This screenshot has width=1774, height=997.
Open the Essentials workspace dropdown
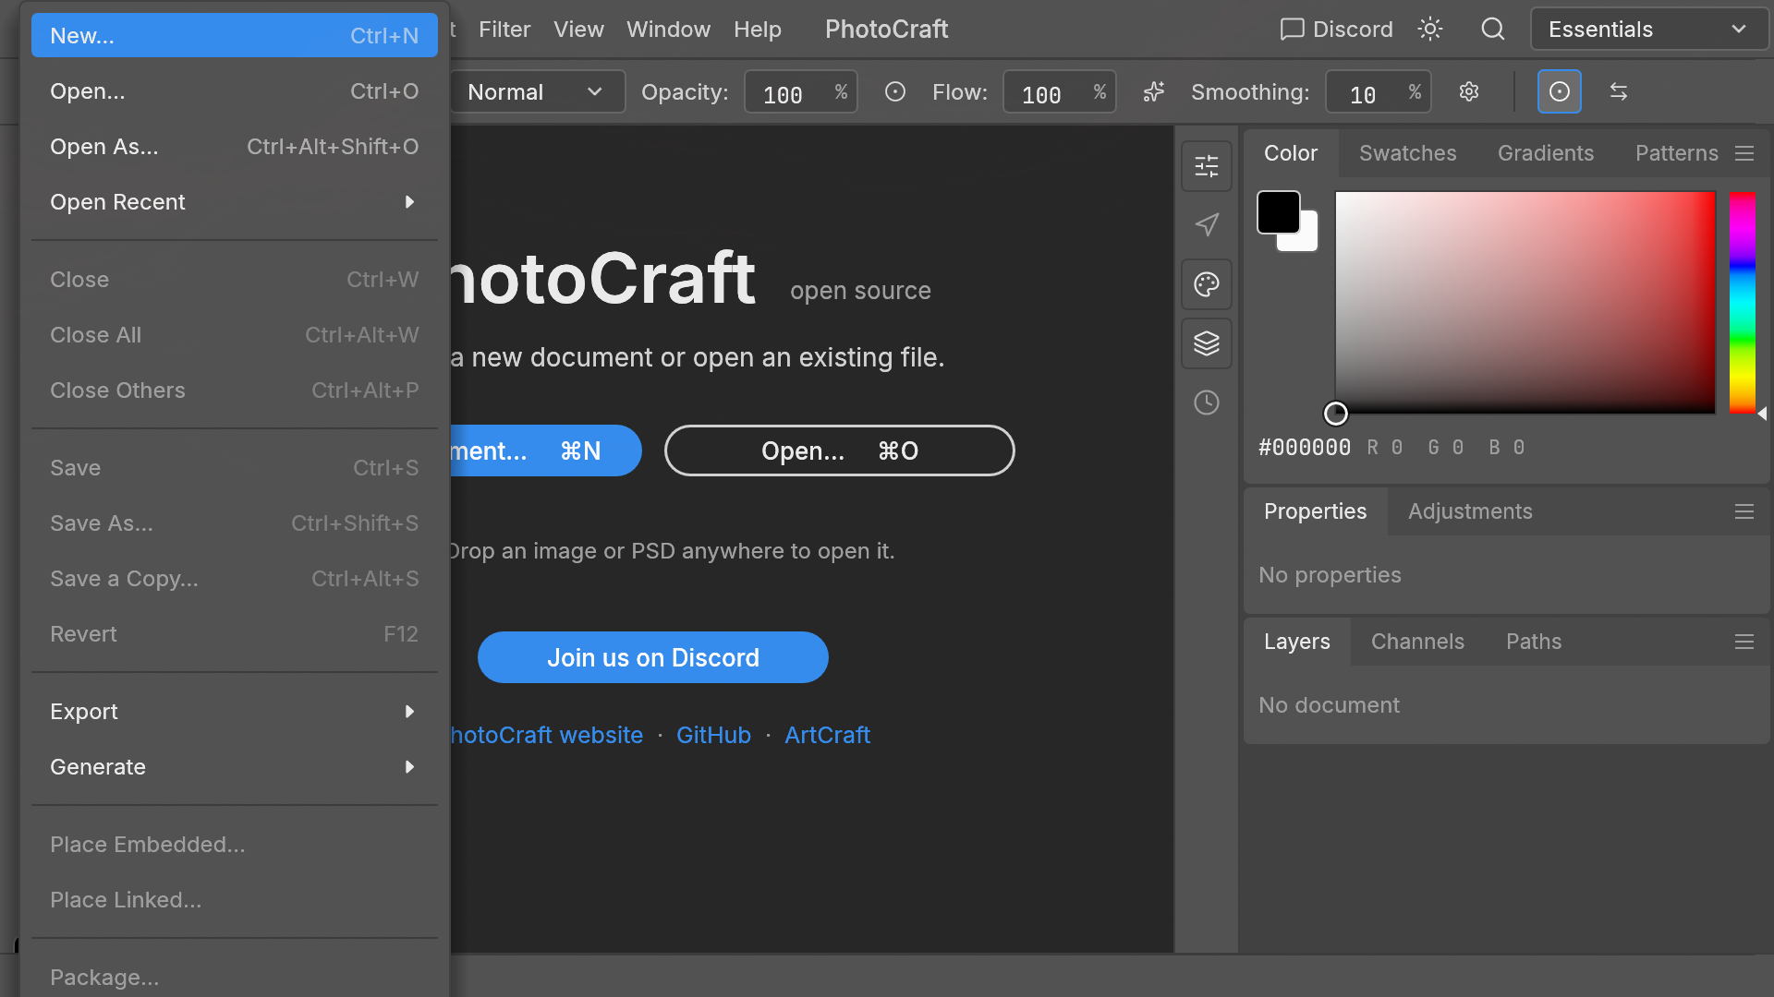1649,30
